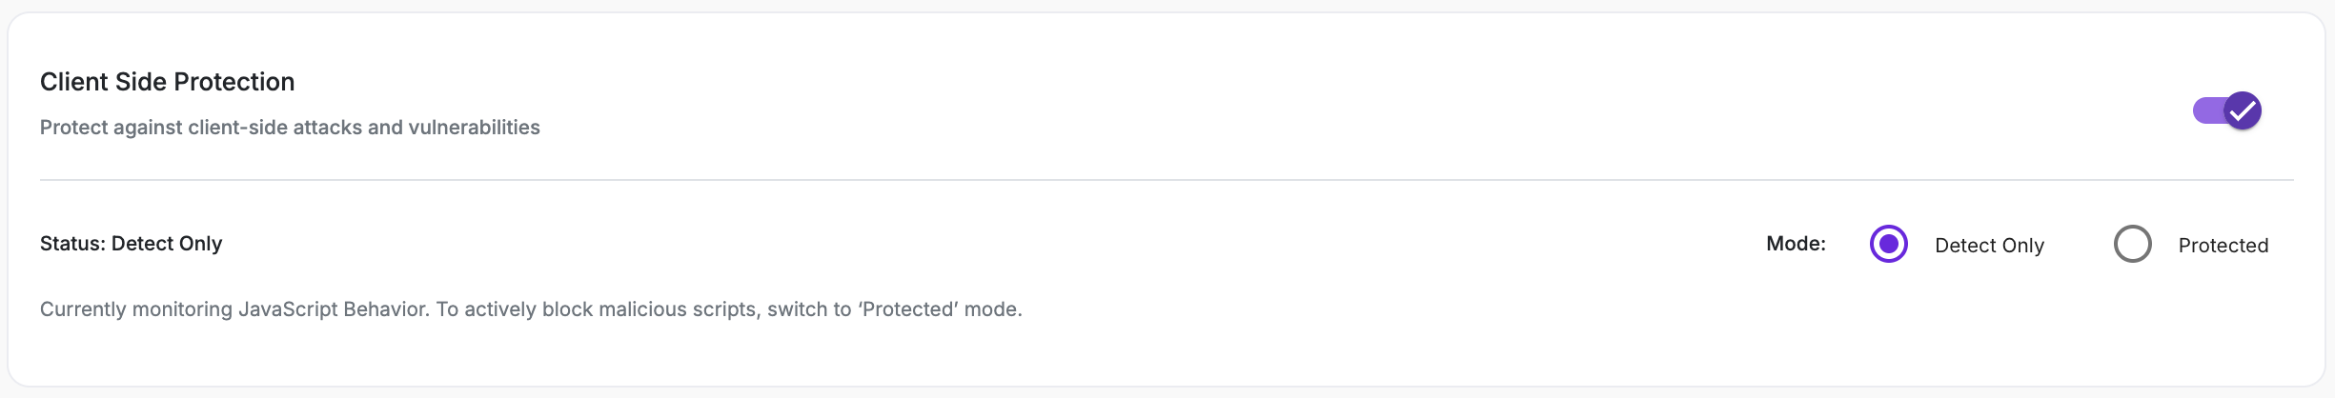Click the quoted 'Protected' word in help text
The image size is (2335, 398).
click(908, 309)
